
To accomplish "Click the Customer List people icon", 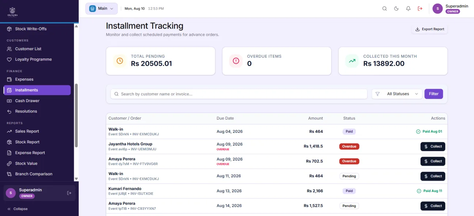I will [x=9, y=49].
